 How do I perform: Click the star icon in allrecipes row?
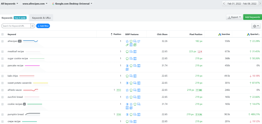pos(127,41)
